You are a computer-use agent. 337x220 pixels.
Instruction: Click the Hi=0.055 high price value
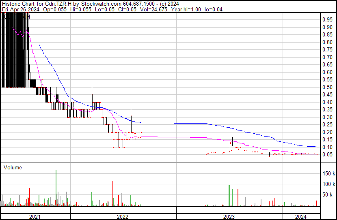click(81, 9)
